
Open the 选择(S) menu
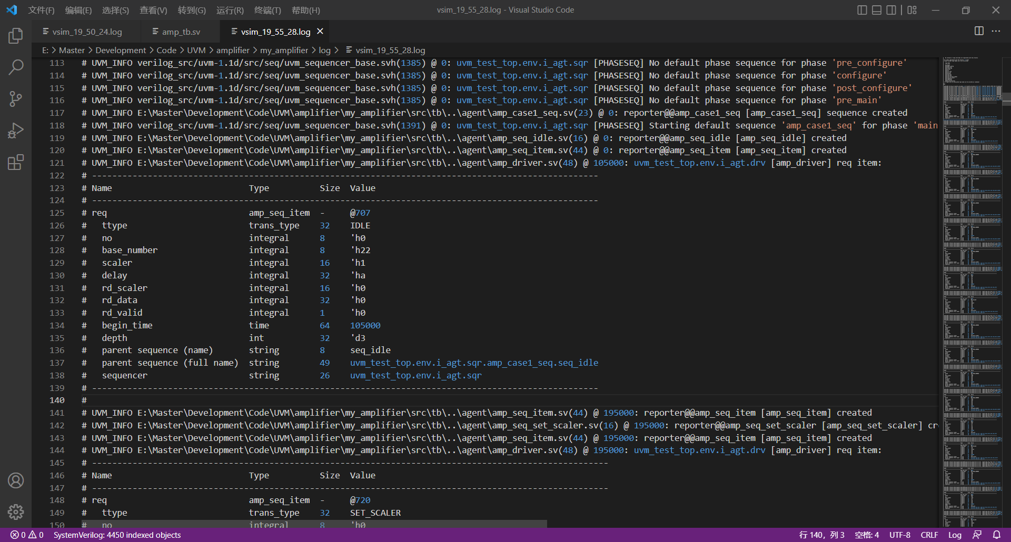(115, 10)
